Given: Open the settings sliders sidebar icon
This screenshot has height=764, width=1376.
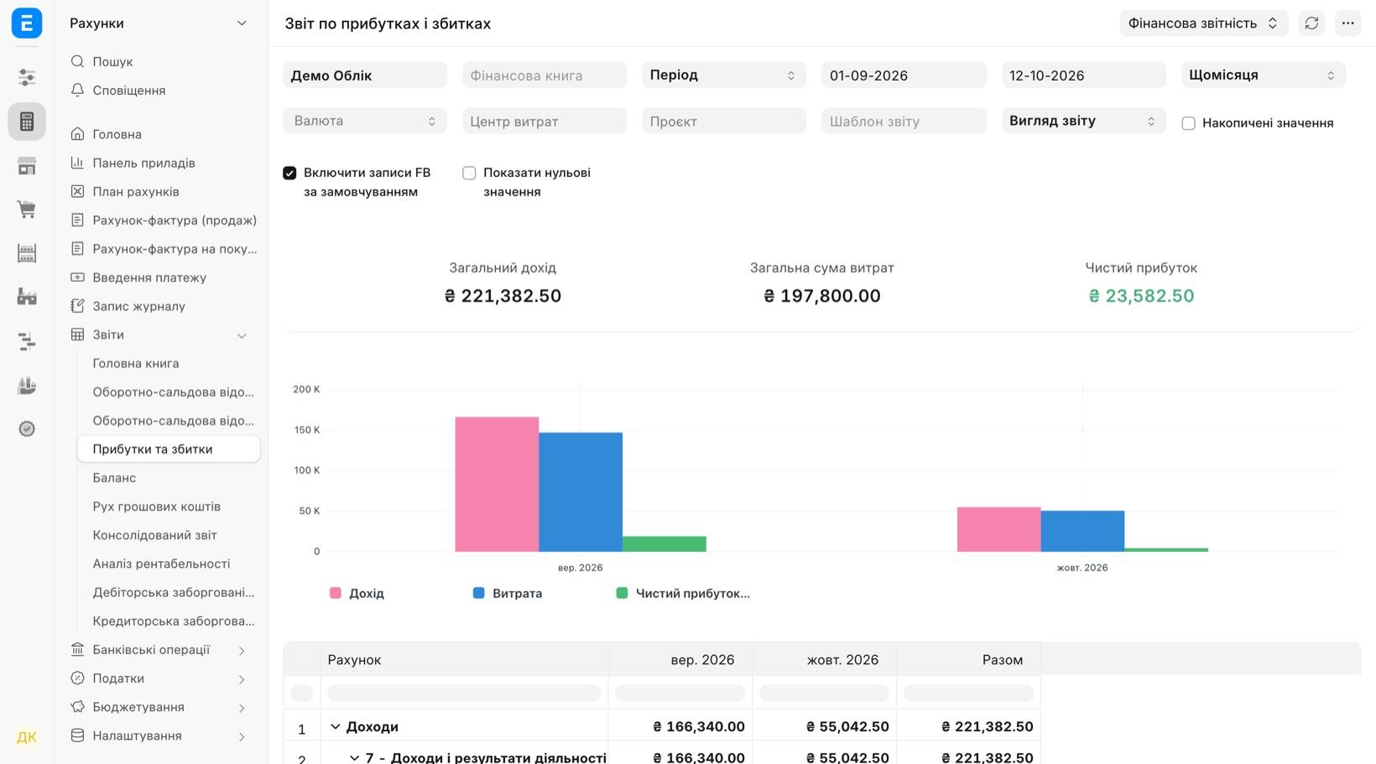Looking at the screenshot, I should pos(27,77).
